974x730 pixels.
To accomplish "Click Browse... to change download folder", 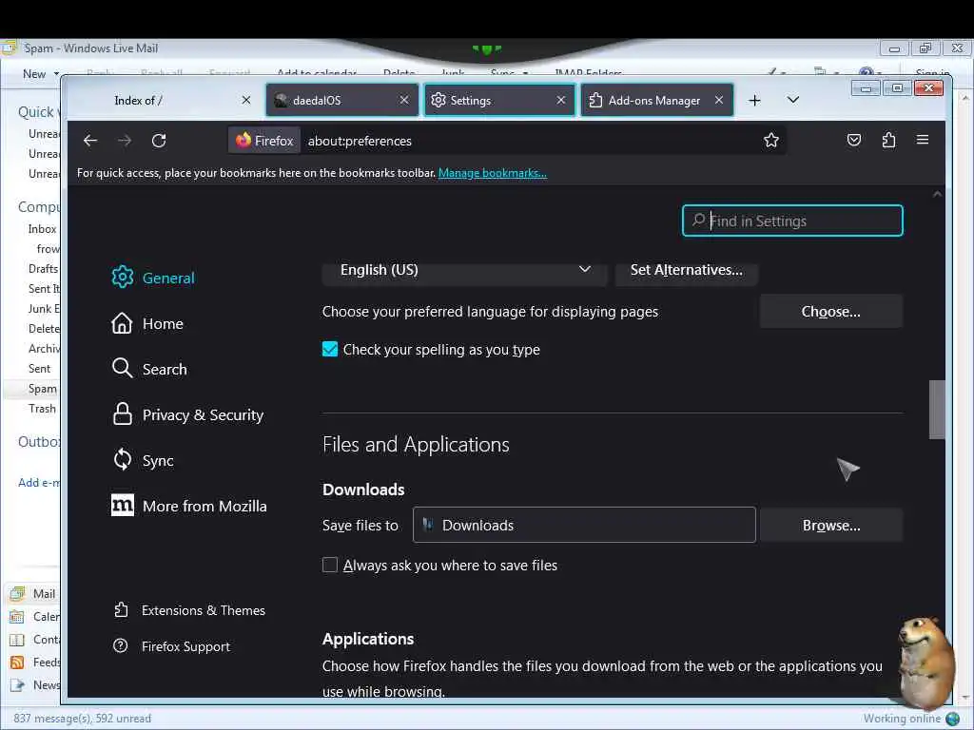I will click(x=831, y=525).
